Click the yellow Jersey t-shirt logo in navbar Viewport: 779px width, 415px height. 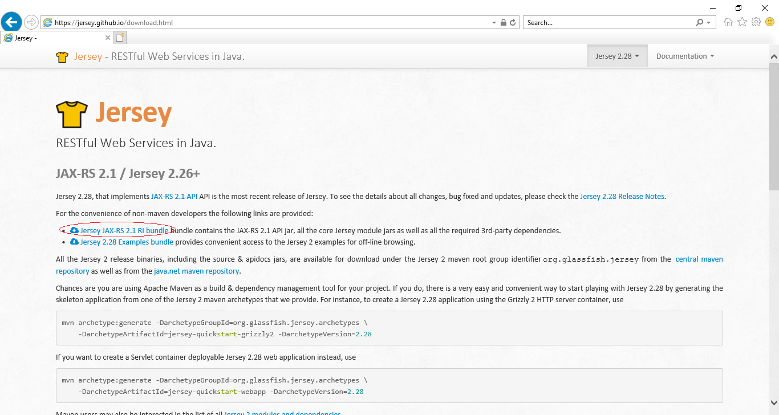pyautogui.click(x=62, y=56)
